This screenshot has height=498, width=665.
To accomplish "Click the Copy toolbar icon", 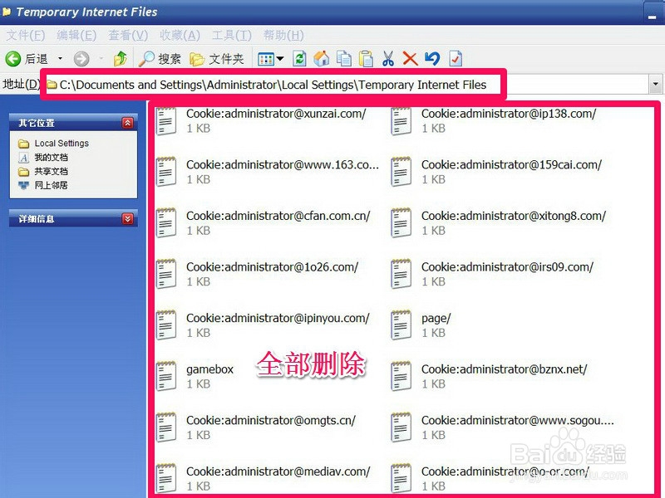I will point(344,58).
